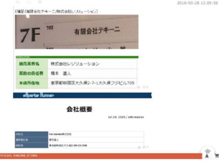The width and height of the screenshot is (219, 166).
Task: Click the Jul 29, 2015 date text
Action: [117, 117]
